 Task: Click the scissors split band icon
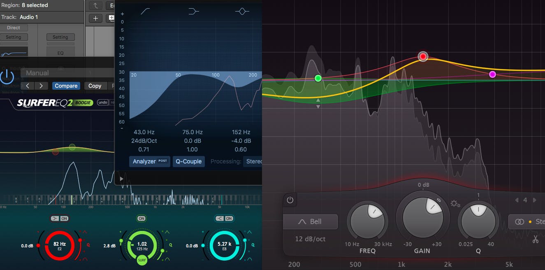tap(536, 239)
